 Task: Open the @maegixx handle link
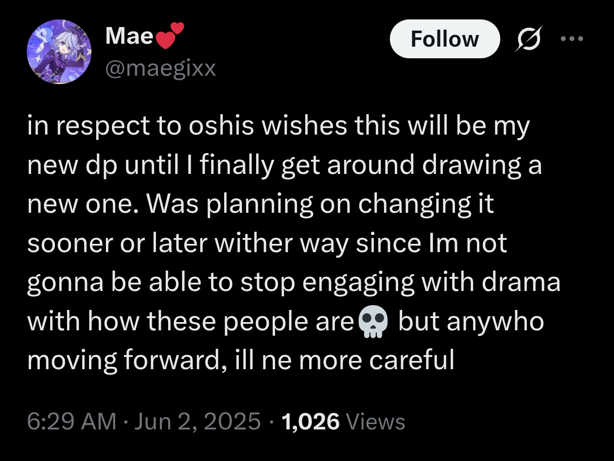160,68
